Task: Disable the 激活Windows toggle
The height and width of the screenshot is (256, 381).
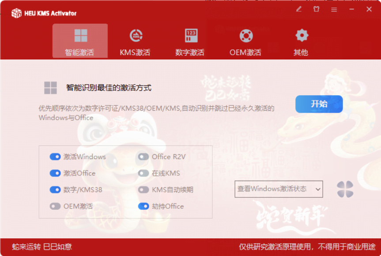Action: tap(55, 156)
